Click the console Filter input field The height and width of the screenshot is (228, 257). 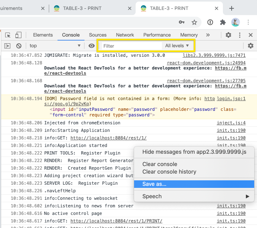pyautogui.click(x=131, y=46)
